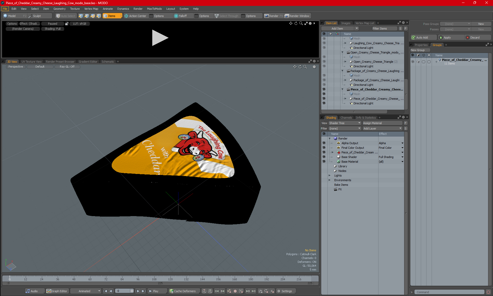493x296 pixels.
Task: Click the Command input field
Action: [449, 292]
